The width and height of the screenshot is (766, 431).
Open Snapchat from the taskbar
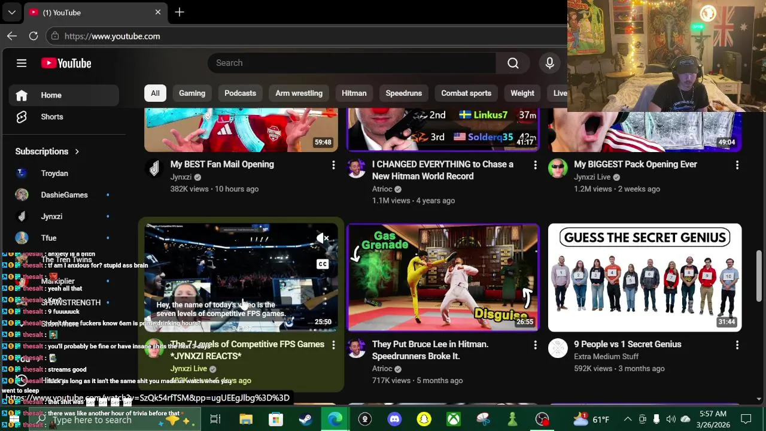[424, 419]
